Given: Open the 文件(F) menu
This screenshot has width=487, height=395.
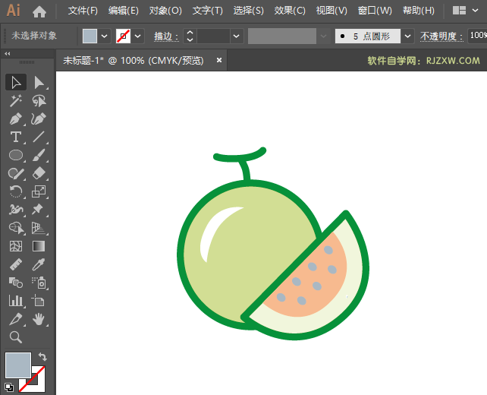Looking at the screenshot, I should point(83,11).
